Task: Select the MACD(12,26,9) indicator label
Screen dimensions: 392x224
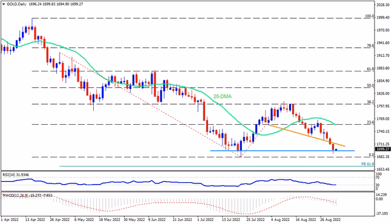Action: (27, 195)
